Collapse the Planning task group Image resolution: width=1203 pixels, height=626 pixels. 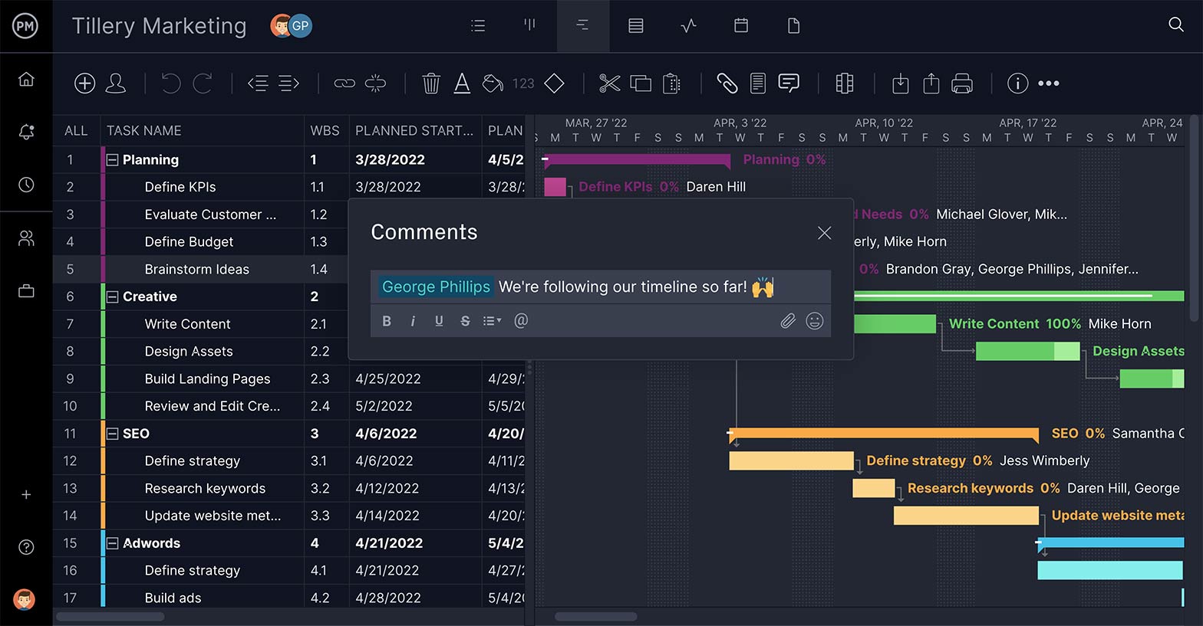pyautogui.click(x=113, y=160)
